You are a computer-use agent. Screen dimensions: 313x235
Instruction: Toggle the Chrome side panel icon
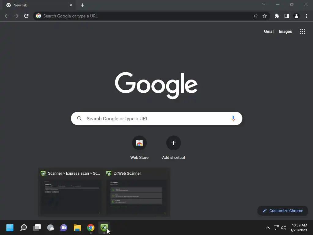(x=287, y=16)
